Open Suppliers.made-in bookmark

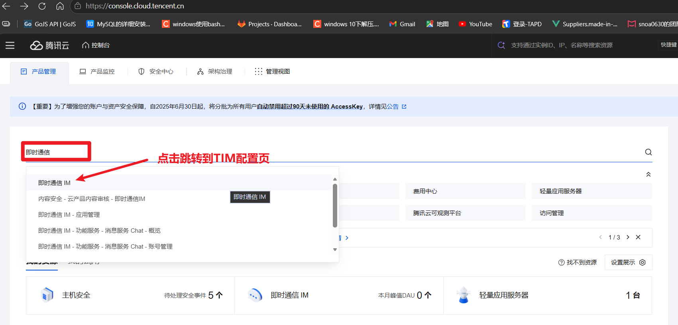(585, 24)
